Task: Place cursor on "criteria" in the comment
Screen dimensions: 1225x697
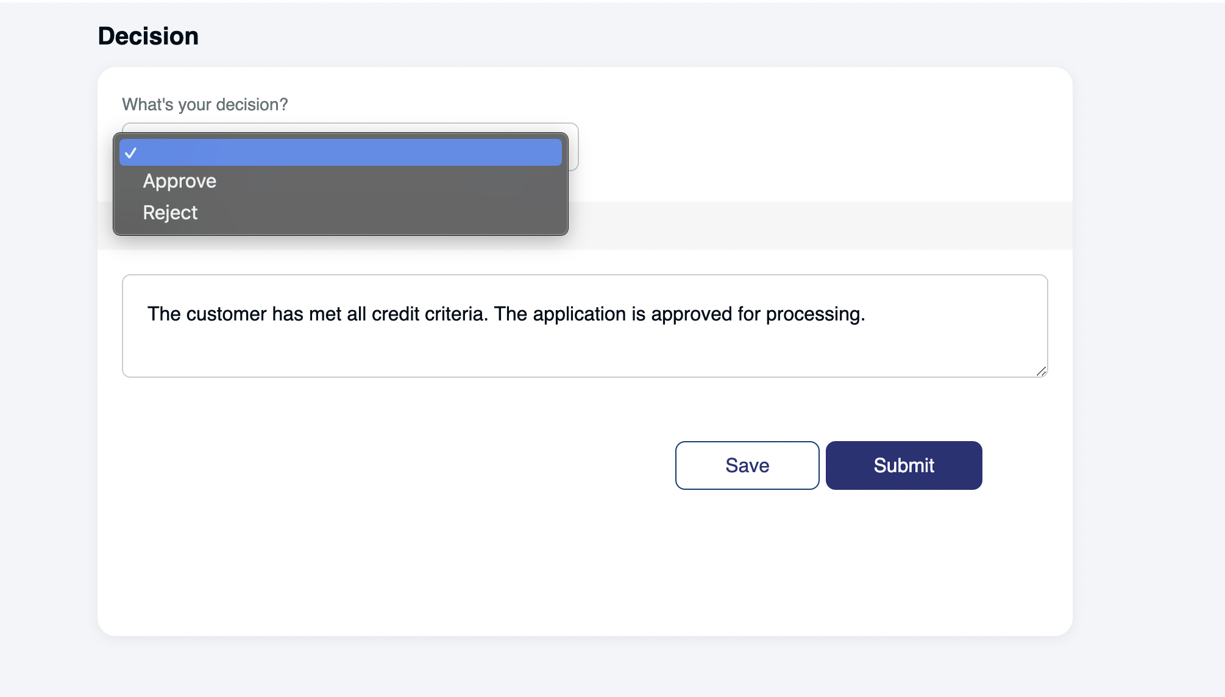Action: [457, 314]
